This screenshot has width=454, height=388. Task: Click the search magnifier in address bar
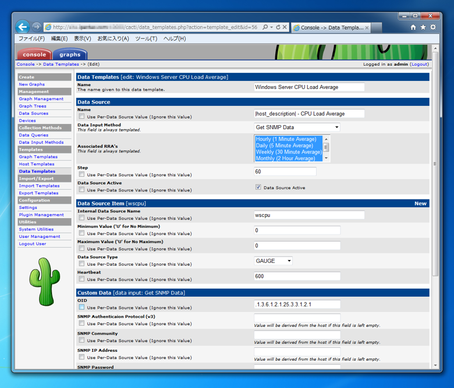click(x=265, y=27)
